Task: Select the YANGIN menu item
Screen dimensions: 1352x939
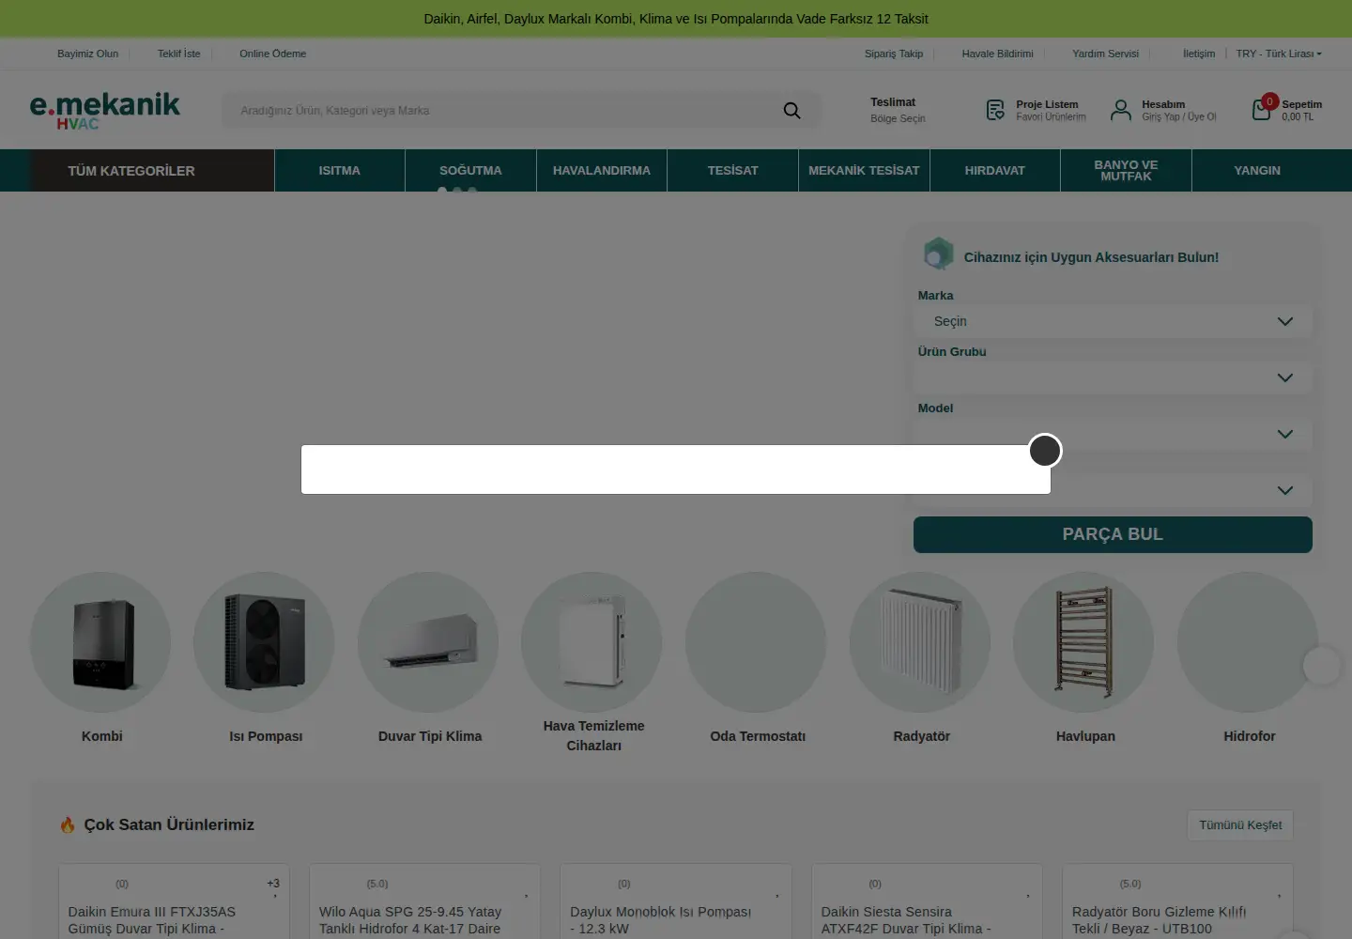Action: [x=1257, y=170]
